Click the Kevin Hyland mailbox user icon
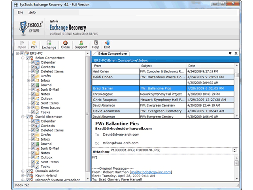The width and height of the screenshot is (253, 190). pyautogui.click(x=32, y=175)
